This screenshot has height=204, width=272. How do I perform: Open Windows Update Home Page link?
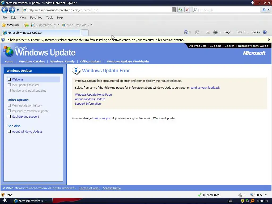coord(93,95)
